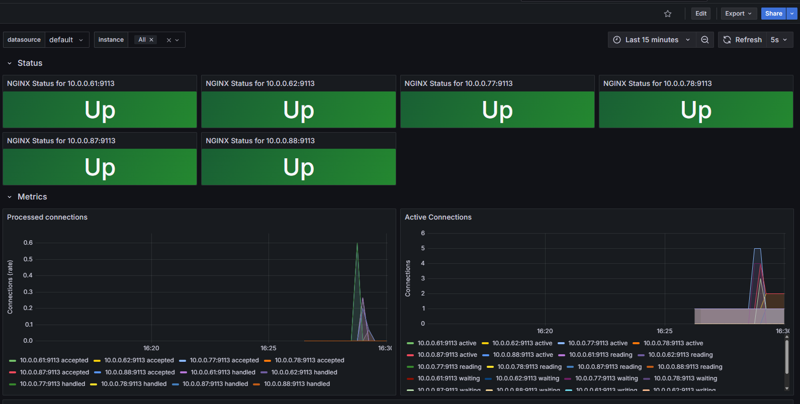Star this dashboard as favorite
Image resolution: width=800 pixels, height=404 pixels.
tap(668, 14)
